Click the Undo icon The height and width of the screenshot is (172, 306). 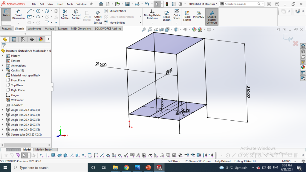[147, 4]
